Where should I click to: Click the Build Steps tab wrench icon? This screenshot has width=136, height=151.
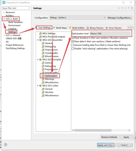point(54,28)
